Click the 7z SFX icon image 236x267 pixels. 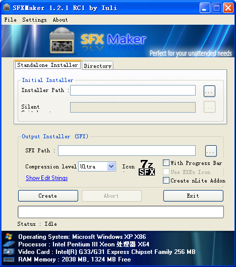click(x=147, y=167)
